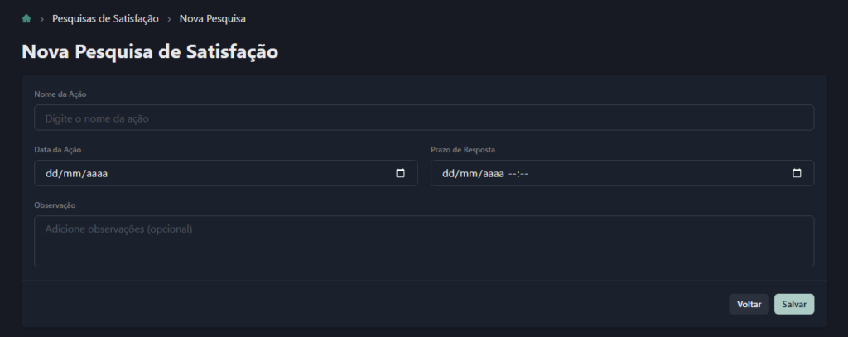
Task: Select the day segment in Prazo de Resposta
Action: tap(449, 174)
